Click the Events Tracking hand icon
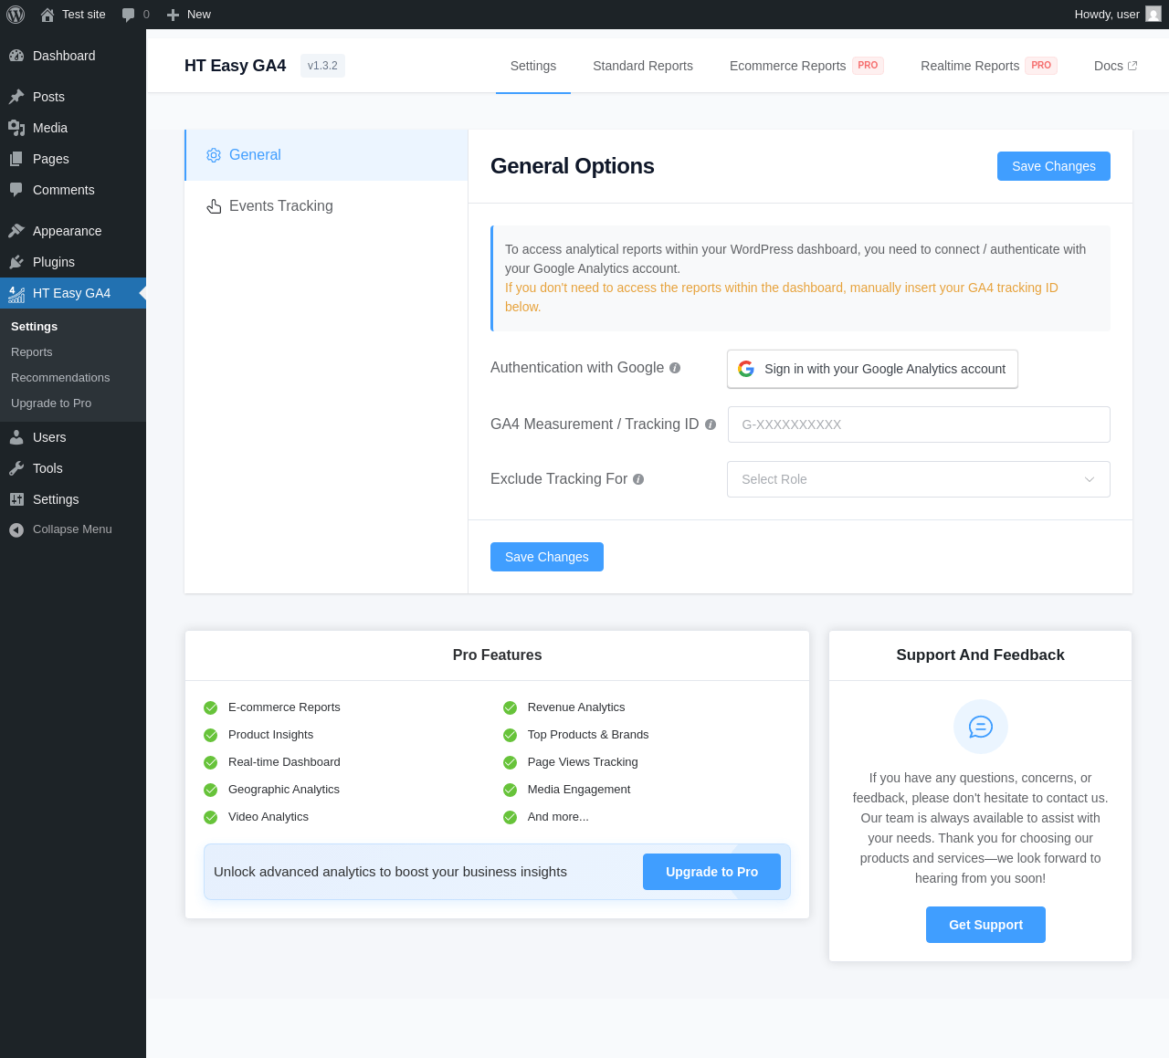This screenshot has height=1058, width=1169. coord(214,206)
